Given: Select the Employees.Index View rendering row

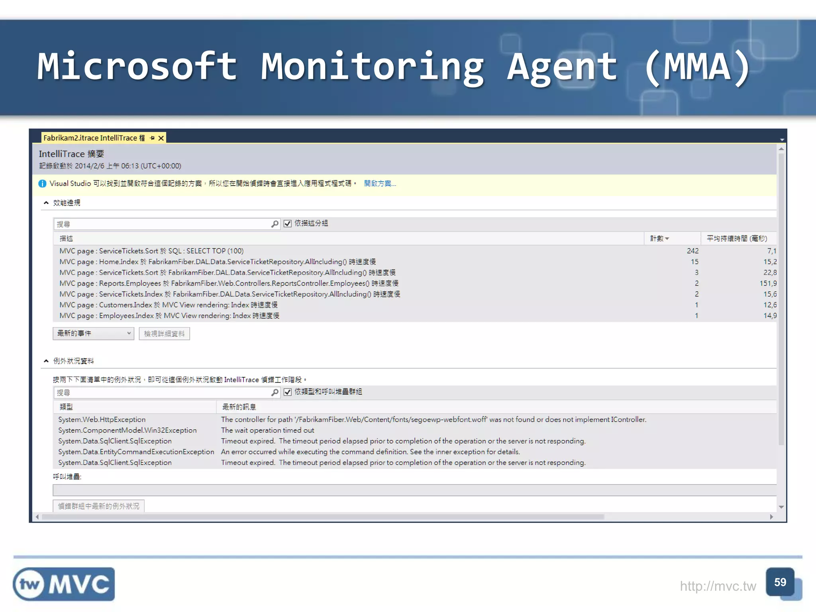Looking at the screenshot, I should (x=415, y=316).
